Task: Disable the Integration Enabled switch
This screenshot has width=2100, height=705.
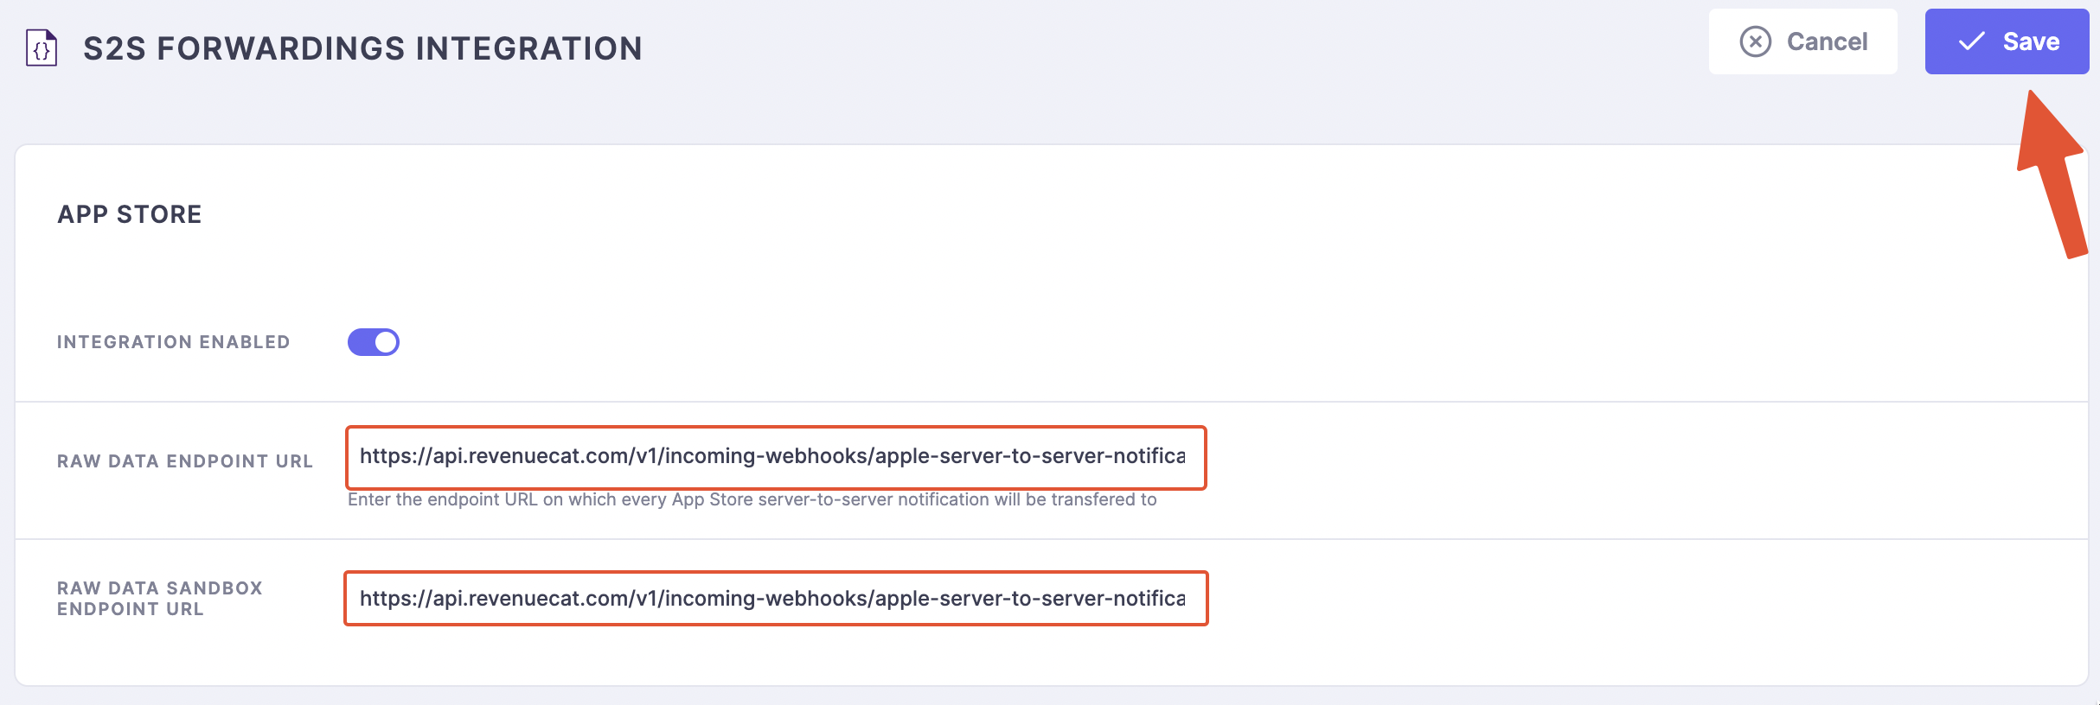Action: pyautogui.click(x=374, y=342)
